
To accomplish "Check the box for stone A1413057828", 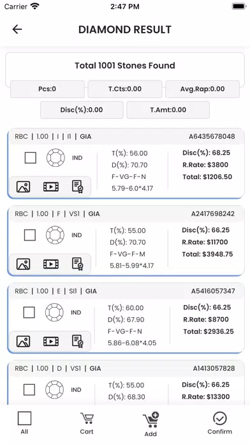I will pyautogui.click(x=29, y=389).
